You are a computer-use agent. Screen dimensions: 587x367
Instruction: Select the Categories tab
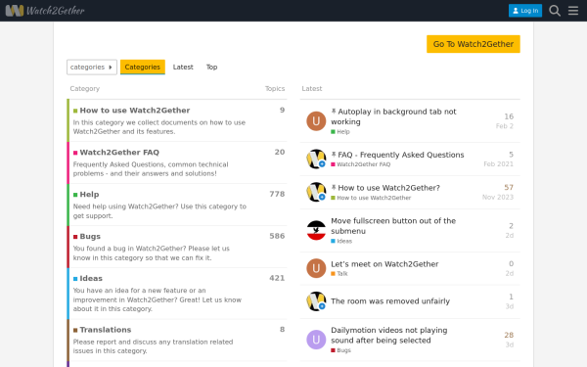(142, 67)
